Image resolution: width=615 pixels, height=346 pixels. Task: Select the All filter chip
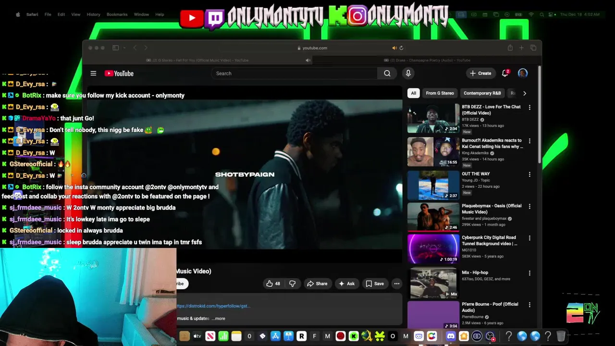[413, 93]
